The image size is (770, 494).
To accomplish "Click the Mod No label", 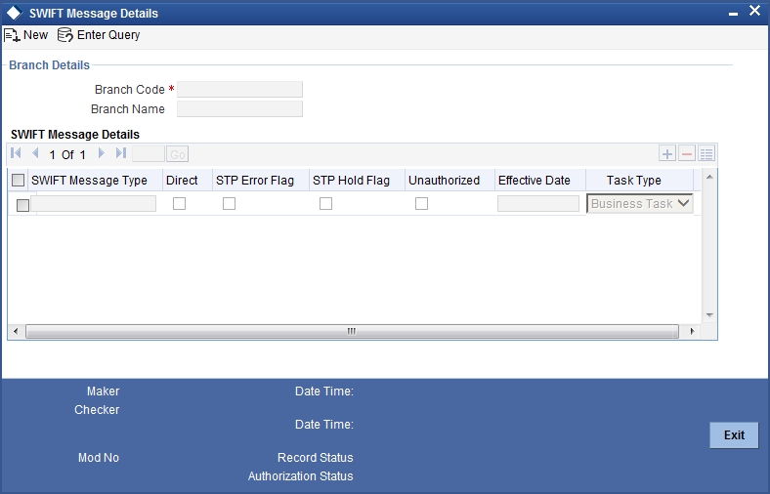I will click(x=99, y=457).
